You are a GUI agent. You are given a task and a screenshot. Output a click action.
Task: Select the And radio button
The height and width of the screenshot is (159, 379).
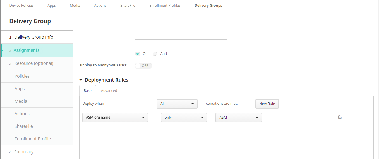[155, 54]
